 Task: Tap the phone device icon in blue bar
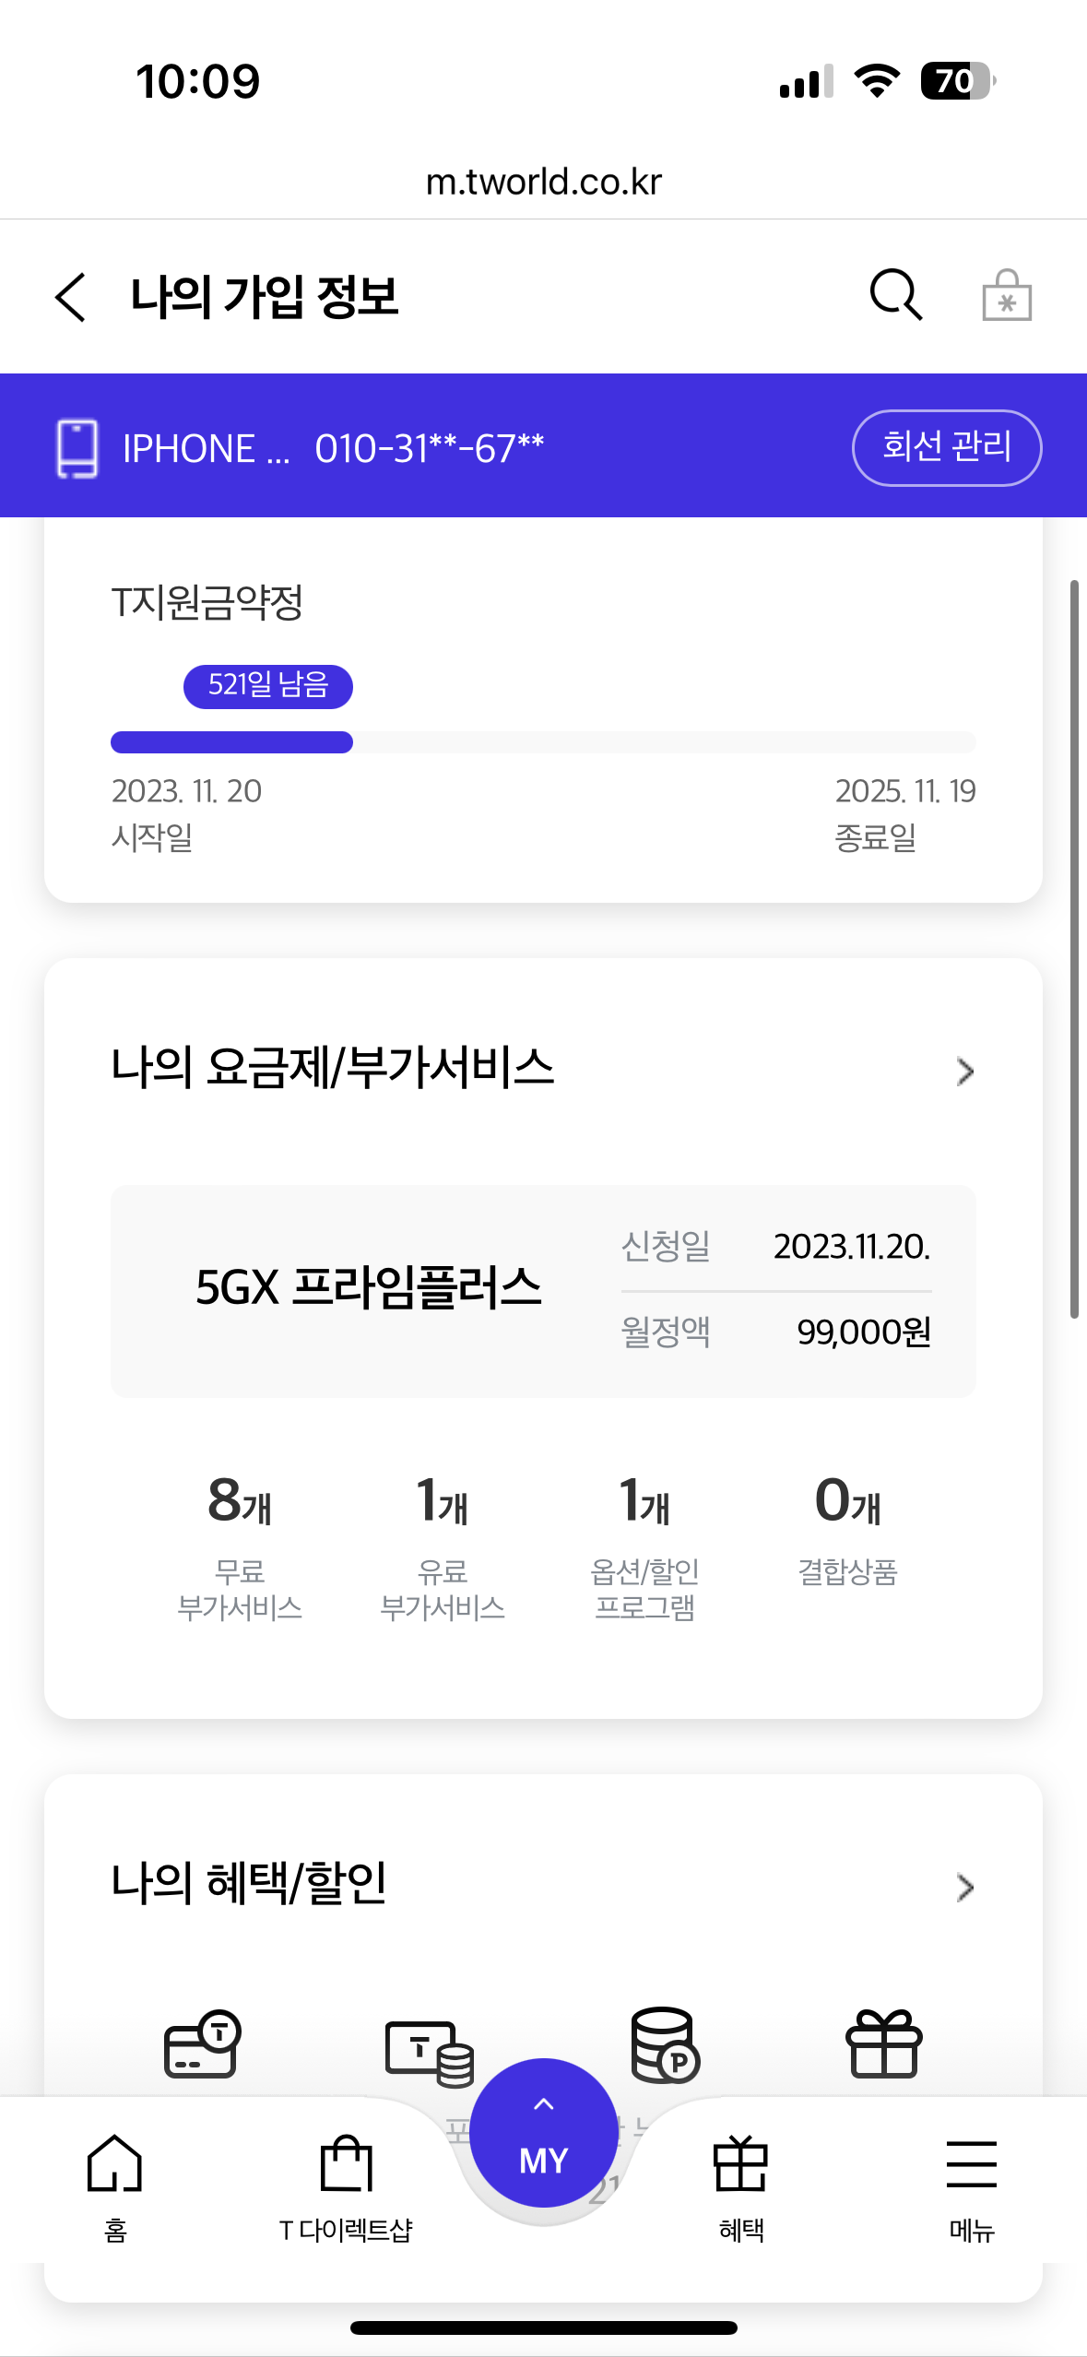pos(77,448)
